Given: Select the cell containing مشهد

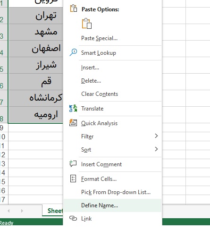Looking at the screenshot, I should [36, 32].
